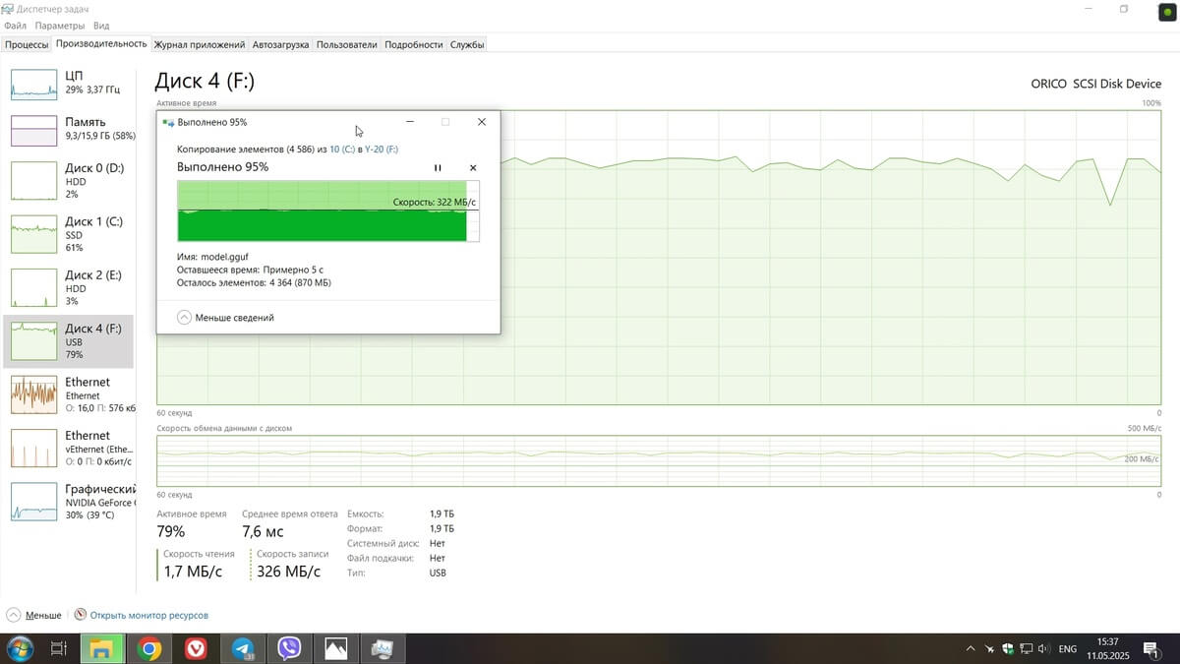Open destination link Y-20 (F:)
Screen dimensions: 1180x664
[x=381, y=150]
